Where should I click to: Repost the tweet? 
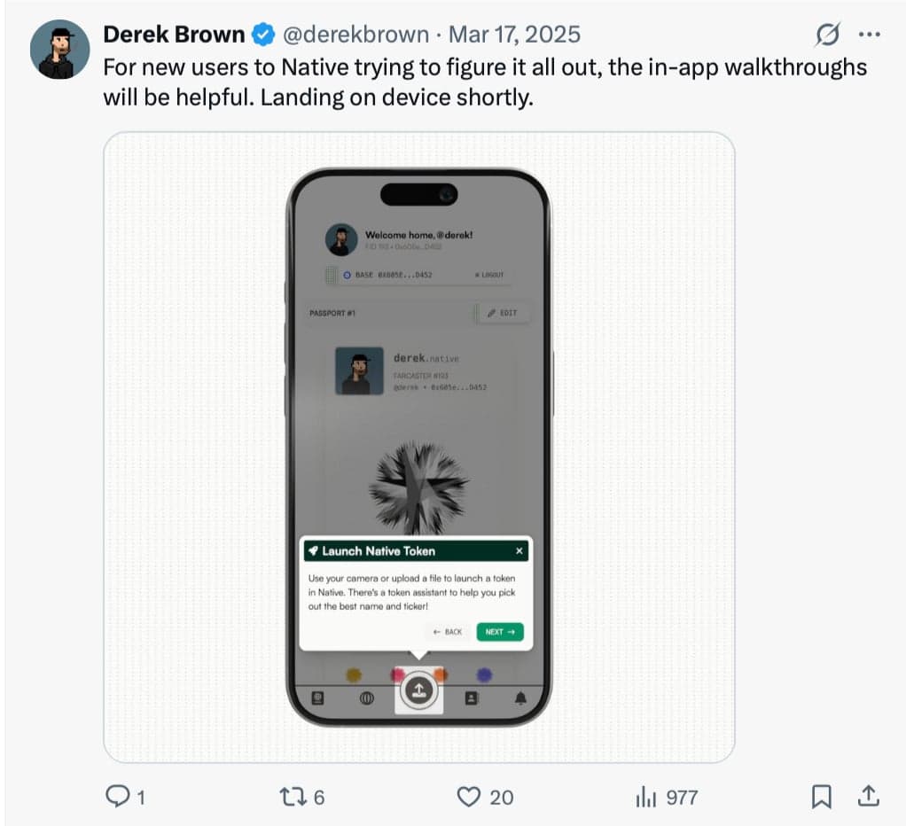(x=293, y=797)
